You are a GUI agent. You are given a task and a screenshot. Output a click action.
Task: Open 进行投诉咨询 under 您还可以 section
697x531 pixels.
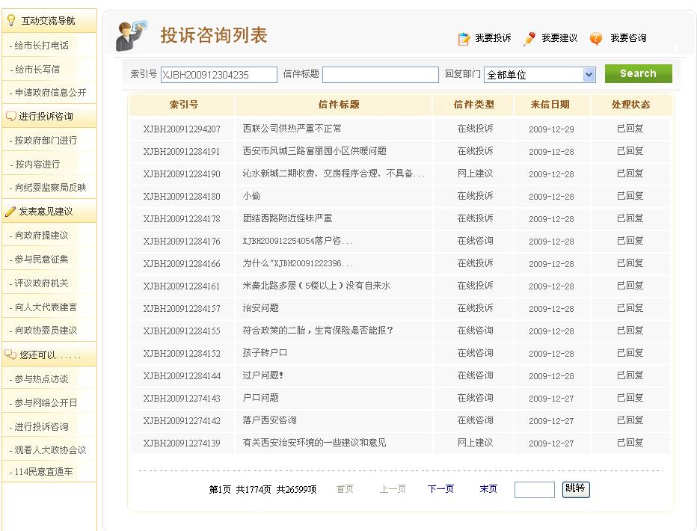tap(41, 427)
